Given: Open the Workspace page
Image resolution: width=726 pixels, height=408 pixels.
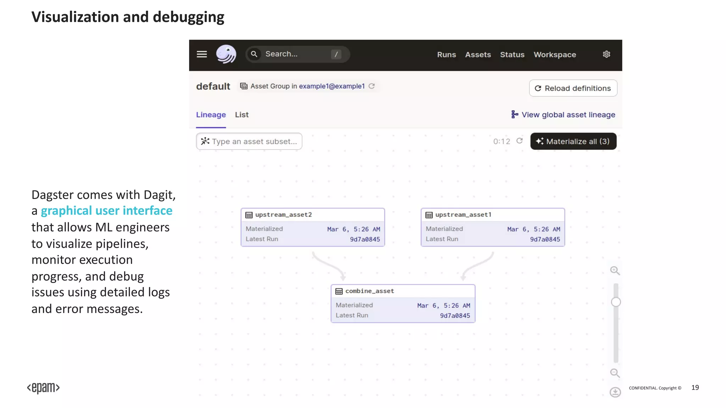Looking at the screenshot, I should click(x=555, y=55).
